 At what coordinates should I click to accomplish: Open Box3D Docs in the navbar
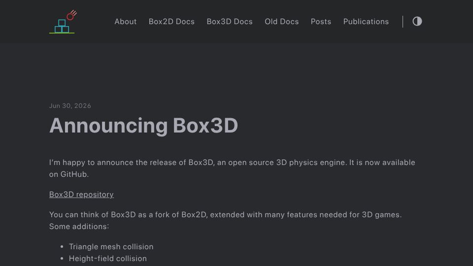point(230,22)
